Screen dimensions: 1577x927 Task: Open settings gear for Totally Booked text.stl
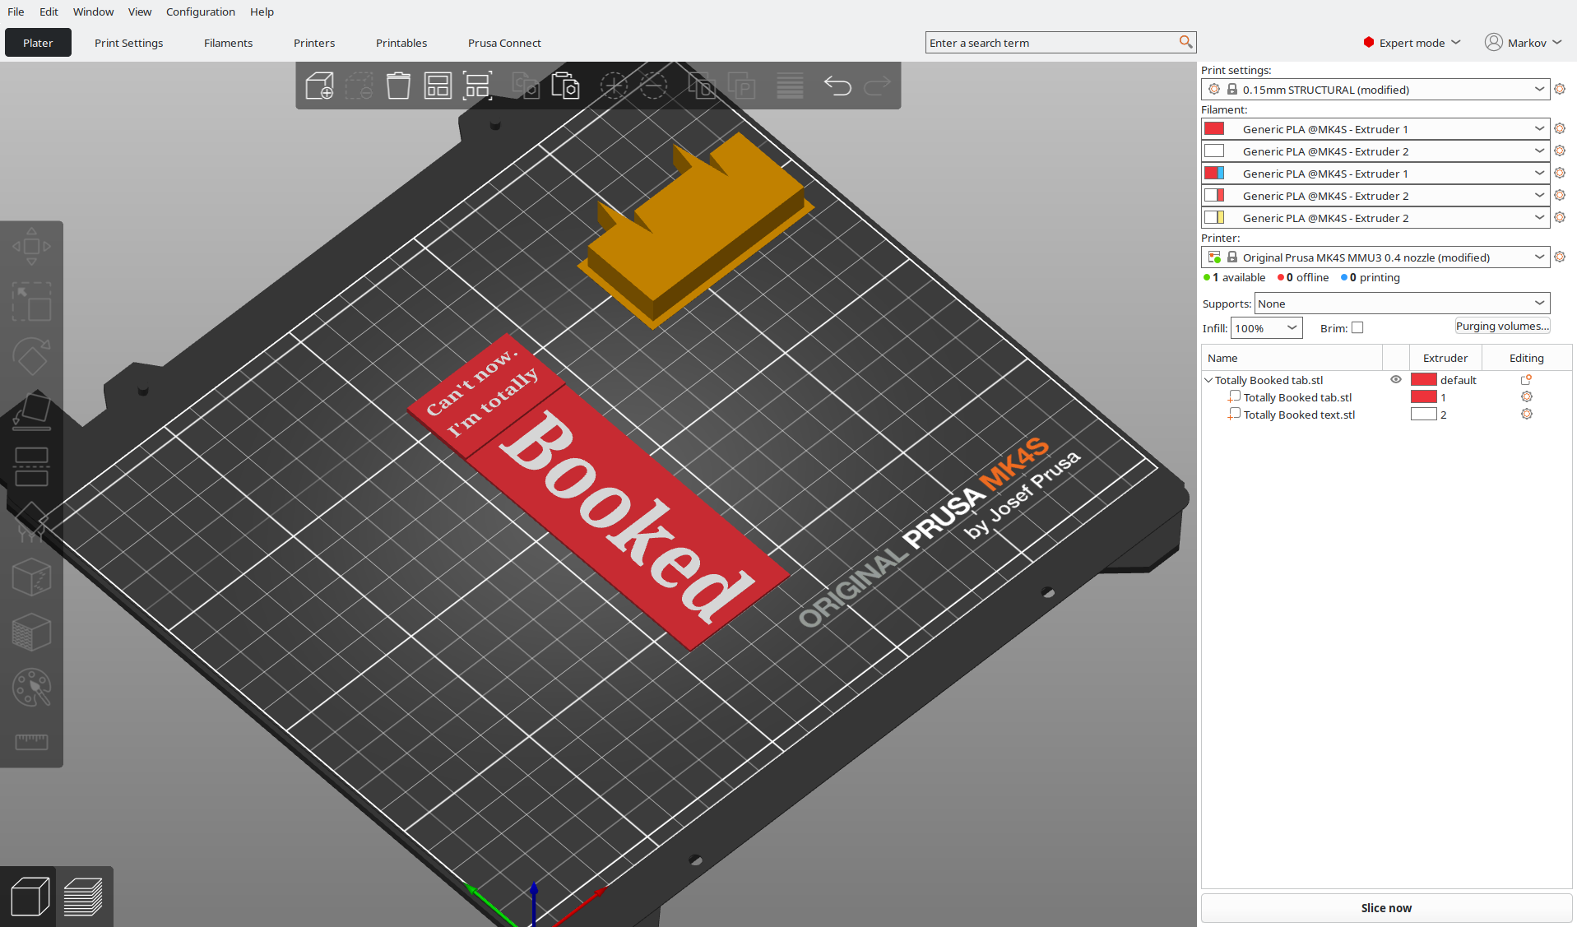(x=1527, y=415)
